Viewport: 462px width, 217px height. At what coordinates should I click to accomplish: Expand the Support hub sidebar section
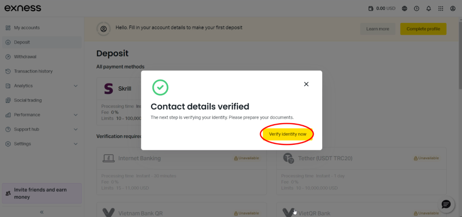point(75,129)
